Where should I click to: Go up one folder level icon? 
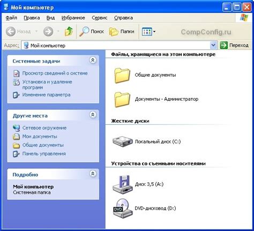pos(69,32)
